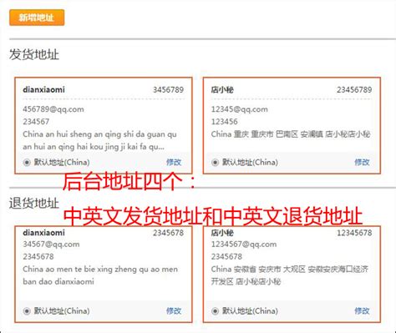Select default radio for 店小秘 return address
Screen dimensions: 396x333
coord(215,310)
